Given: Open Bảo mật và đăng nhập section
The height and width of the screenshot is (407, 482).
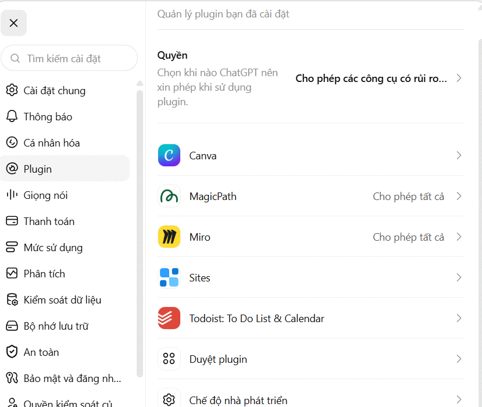Looking at the screenshot, I should (65, 378).
